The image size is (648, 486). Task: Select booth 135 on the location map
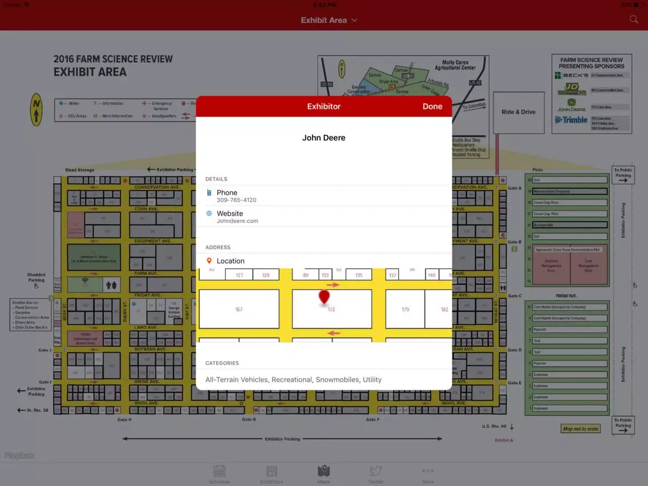coord(359,274)
